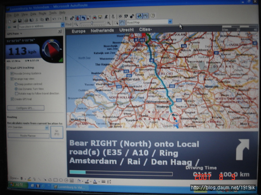Viewport: 261px width, 195px height.
Task: Open the Route menu
Action: pos(42,13)
